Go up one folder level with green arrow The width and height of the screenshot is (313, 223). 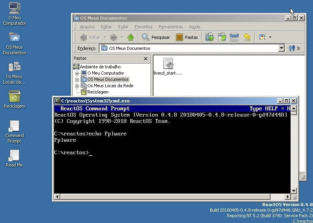coord(131,37)
